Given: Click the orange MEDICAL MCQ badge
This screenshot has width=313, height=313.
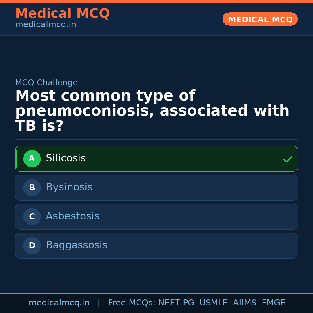Looking at the screenshot, I should [260, 19].
